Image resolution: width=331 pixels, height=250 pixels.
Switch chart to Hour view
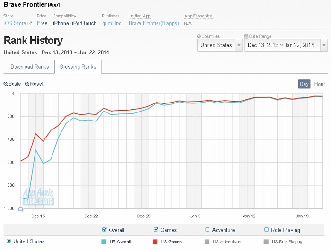tap(320, 84)
